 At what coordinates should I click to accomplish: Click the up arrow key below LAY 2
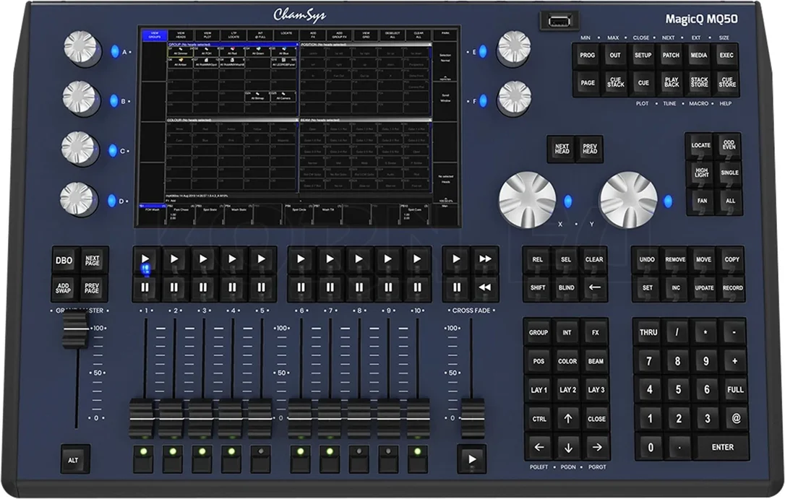tap(567, 419)
